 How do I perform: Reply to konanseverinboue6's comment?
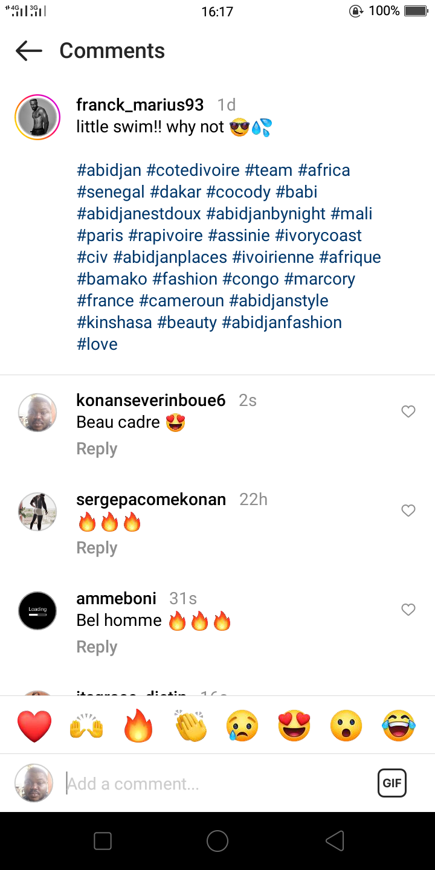(97, 449)
